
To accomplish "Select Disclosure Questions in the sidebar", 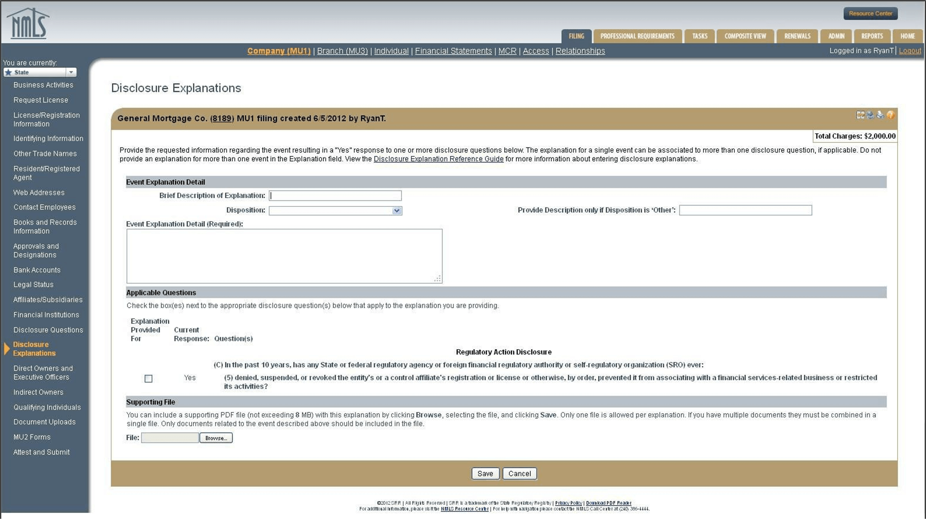I will 48,330.
